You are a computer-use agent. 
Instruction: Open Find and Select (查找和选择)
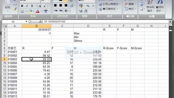(x=160, y=7)
